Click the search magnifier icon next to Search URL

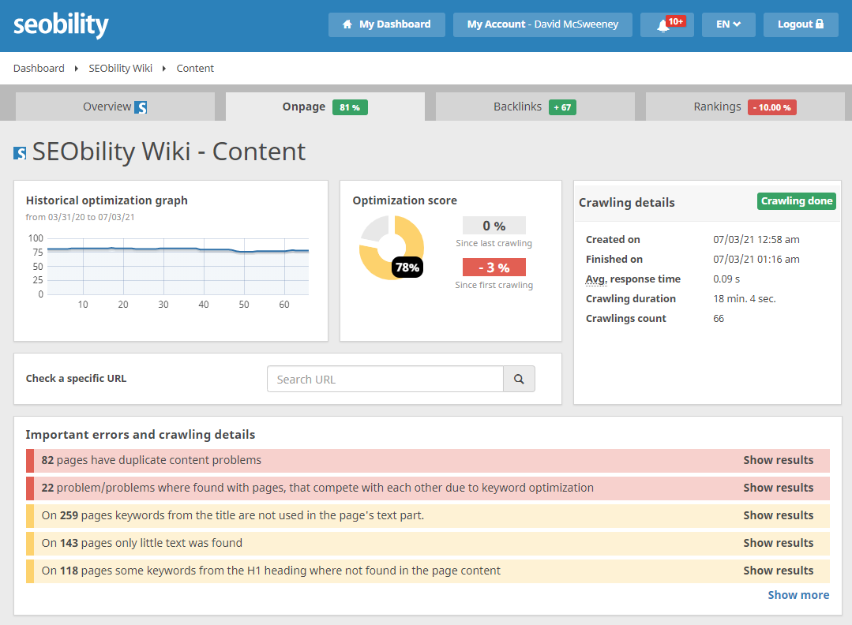click(519, 379)
